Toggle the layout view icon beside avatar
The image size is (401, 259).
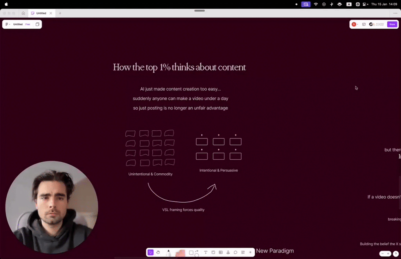pos(364,24)
